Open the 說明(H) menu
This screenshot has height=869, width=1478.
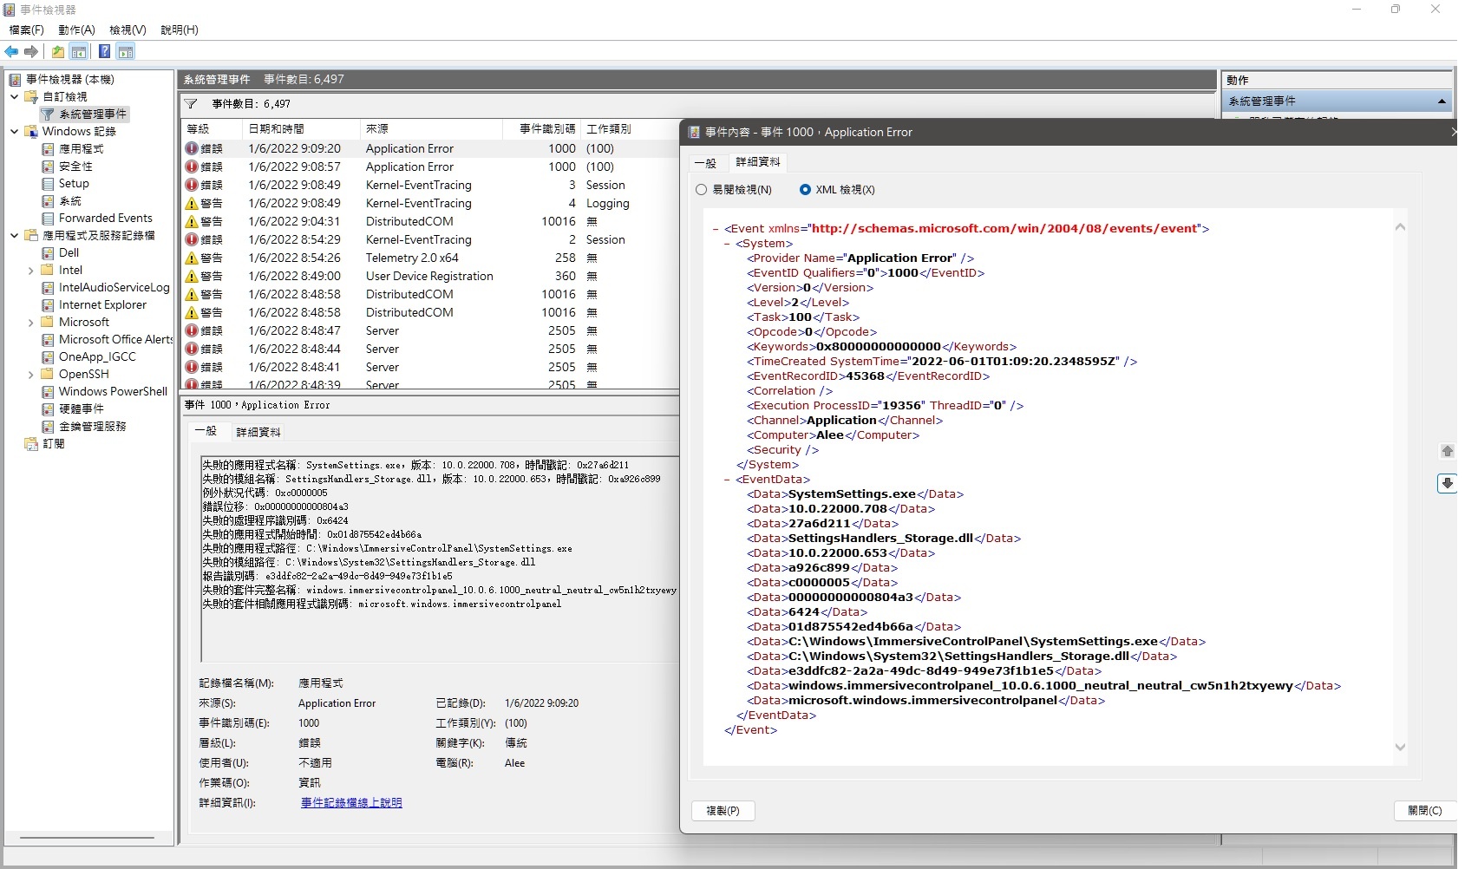pos(180,30)
